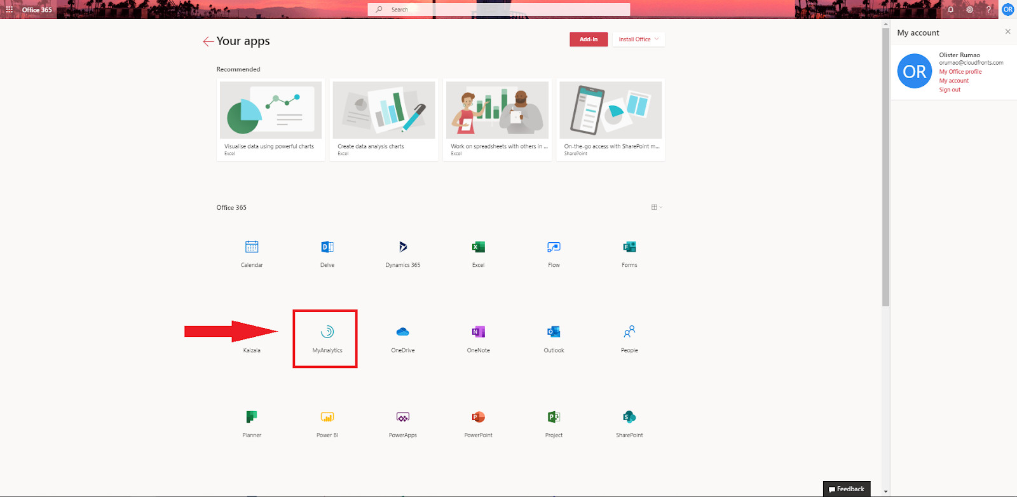This screenshot has width=1017, height=497.
Task: Click the Add-In button
Action: tap(589, 39)
